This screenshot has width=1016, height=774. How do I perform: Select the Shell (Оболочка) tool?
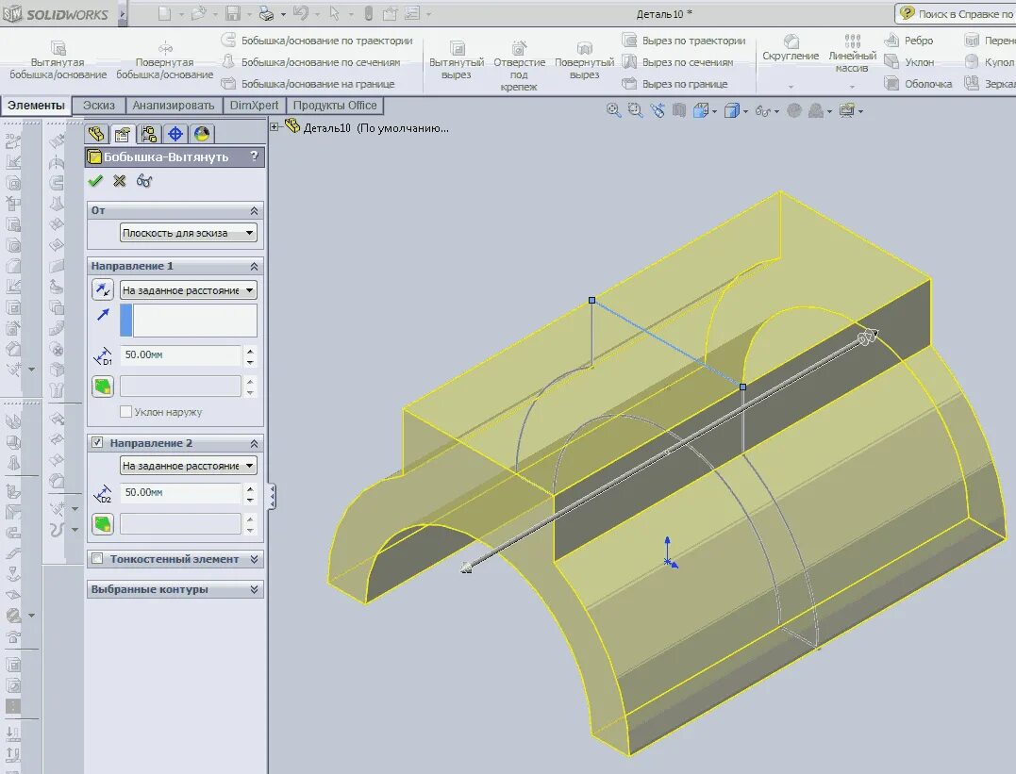(x=918, y=84)
